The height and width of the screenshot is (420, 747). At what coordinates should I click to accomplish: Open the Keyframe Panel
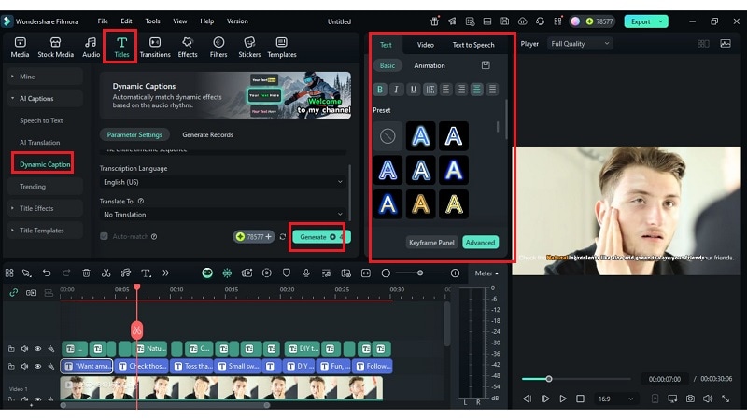tap(431, 243)
